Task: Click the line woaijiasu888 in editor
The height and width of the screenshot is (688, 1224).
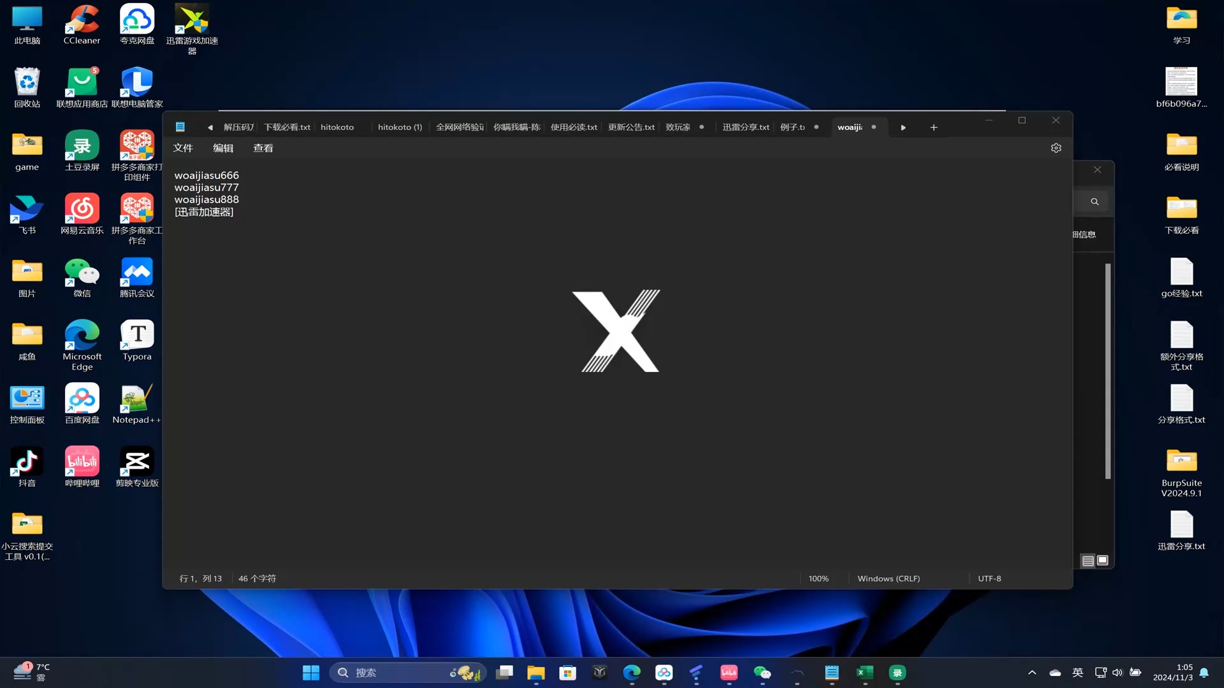Action: 207,199
